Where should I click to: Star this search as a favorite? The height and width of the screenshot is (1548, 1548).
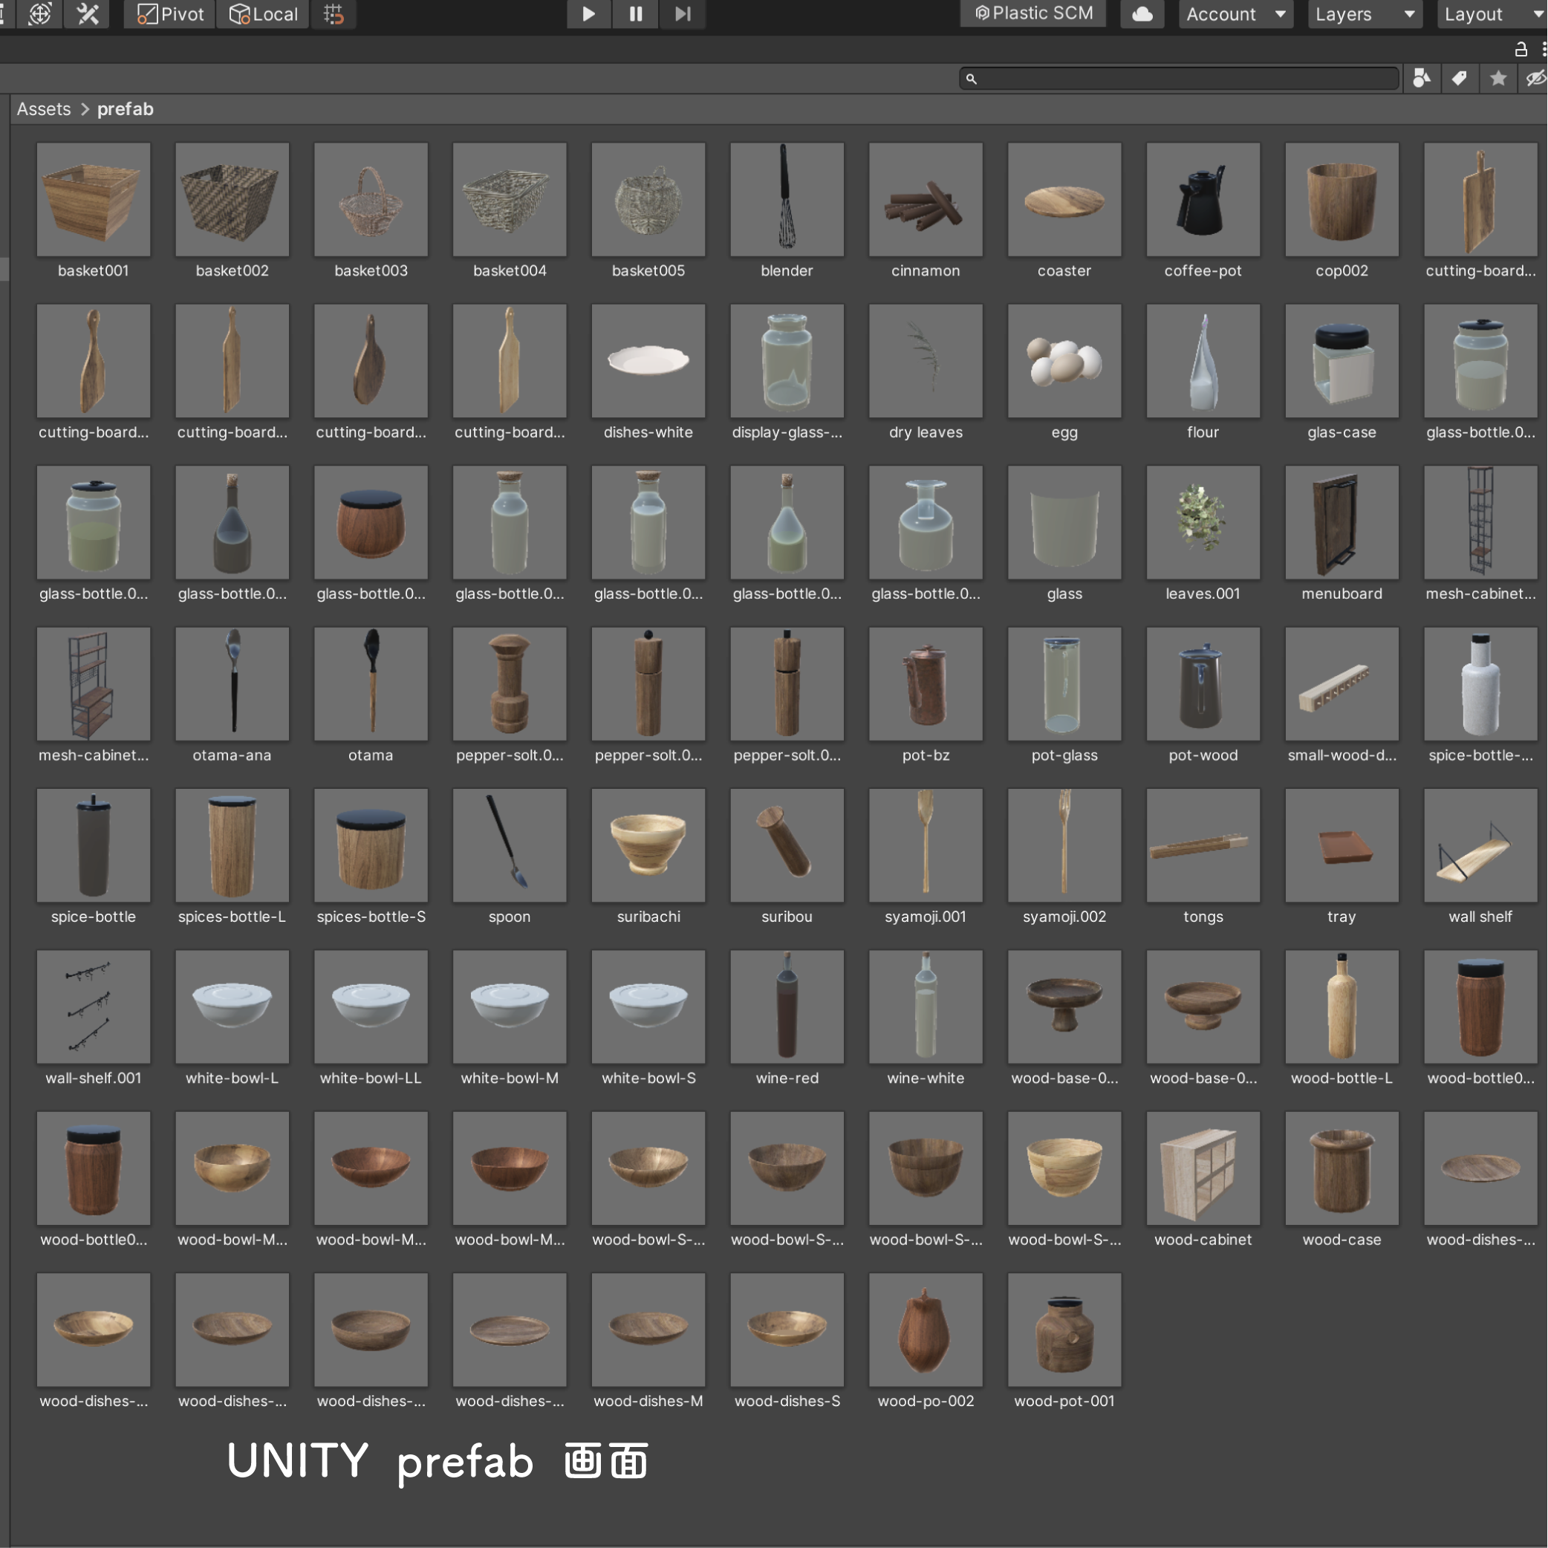point(1497,78)
